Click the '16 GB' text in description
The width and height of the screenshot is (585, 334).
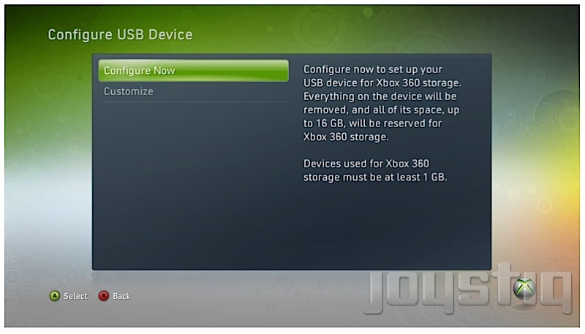pyautogui.click(x=330, y=124)
